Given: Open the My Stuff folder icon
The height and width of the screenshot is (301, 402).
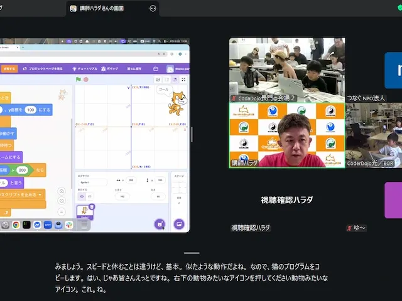Looking at the screenshot, I should coord(156,69).
